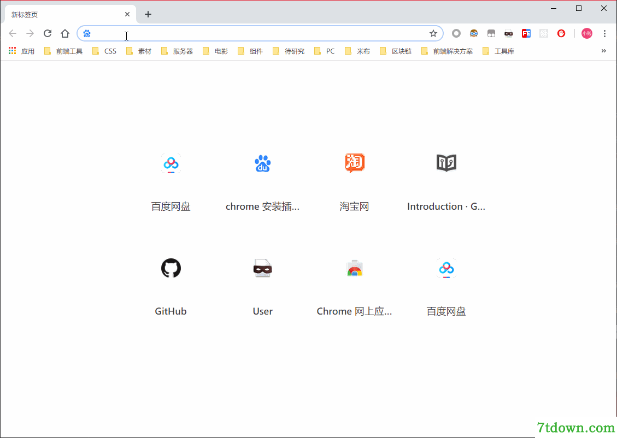Image resolution: width=617 pixels, height=438 pixels.
Task: Open the FE helper extension
Action: [526, 33]
